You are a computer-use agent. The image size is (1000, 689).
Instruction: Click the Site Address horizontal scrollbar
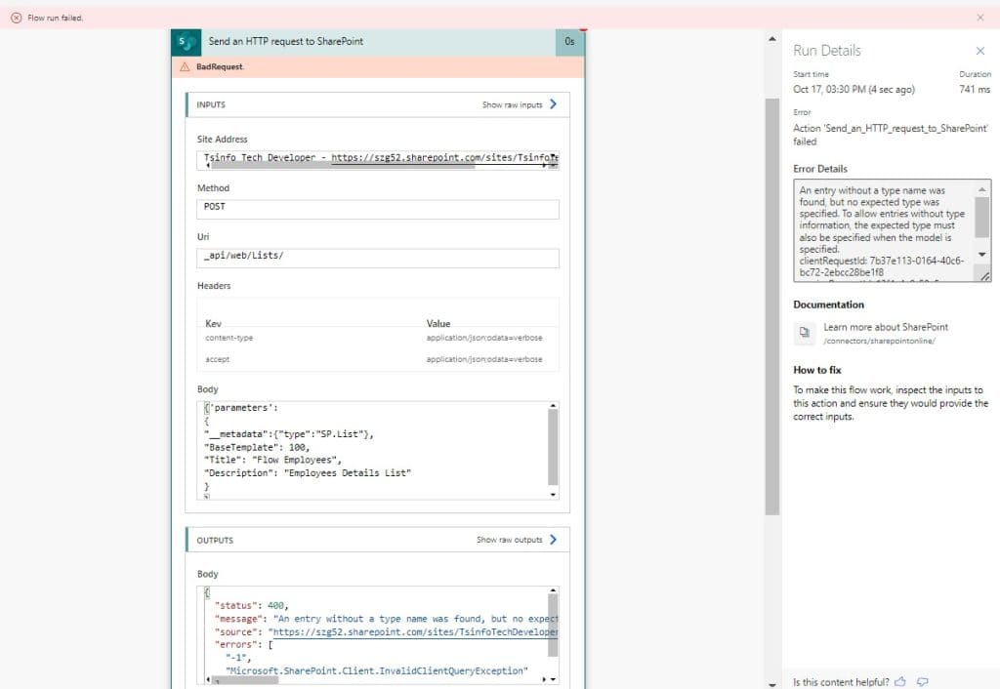(x=343, y=166)
